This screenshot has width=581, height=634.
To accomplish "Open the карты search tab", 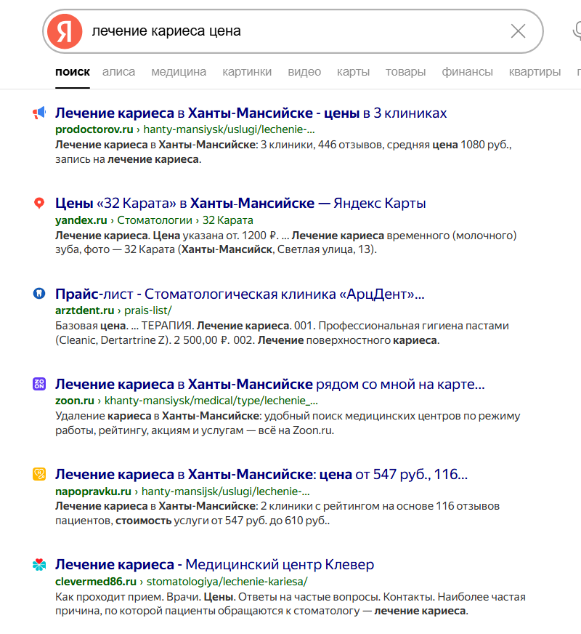I will point(353,71).
